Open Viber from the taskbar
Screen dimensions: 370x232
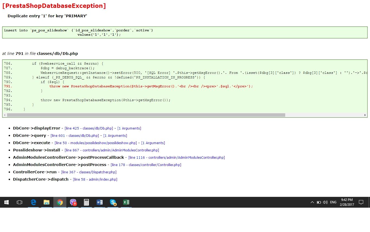point(73,202)
